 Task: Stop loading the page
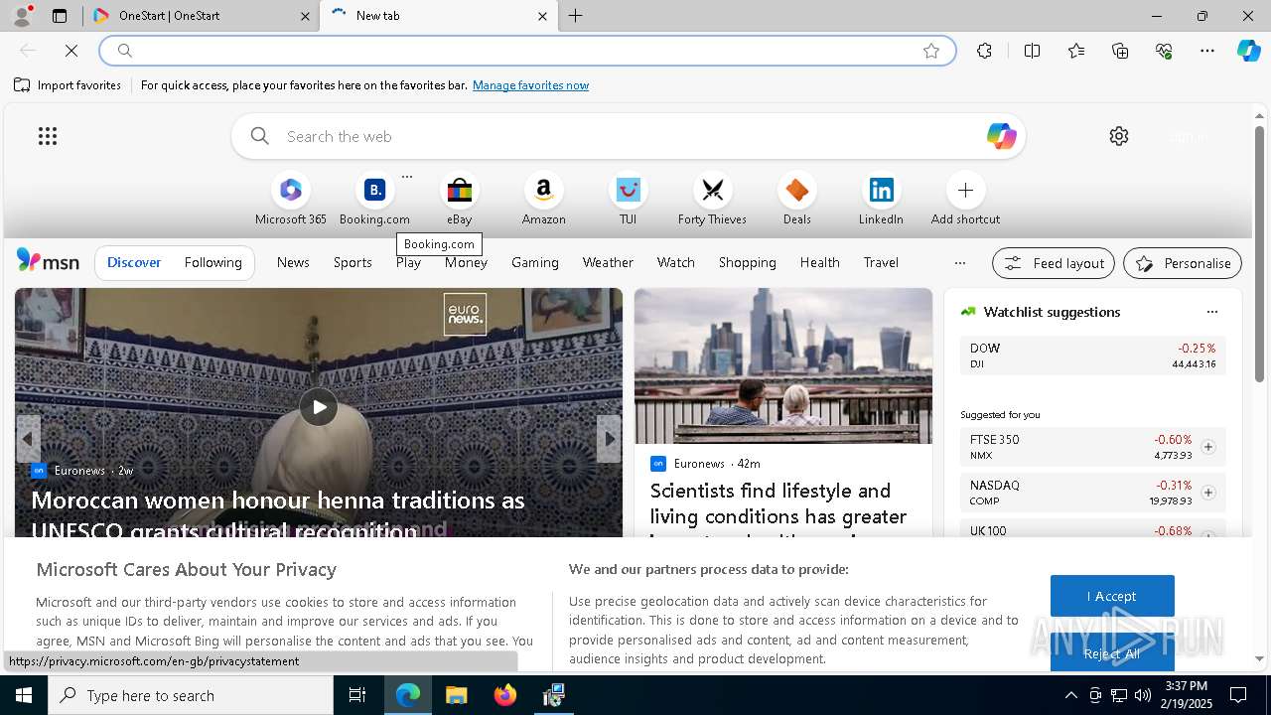click(71, 51)
